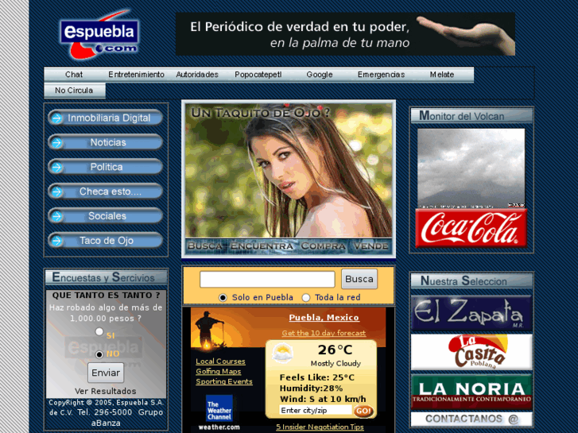Open the Taco de Ojo button
The width and height of the screenshot is (578, 433).
coord(106,241)
